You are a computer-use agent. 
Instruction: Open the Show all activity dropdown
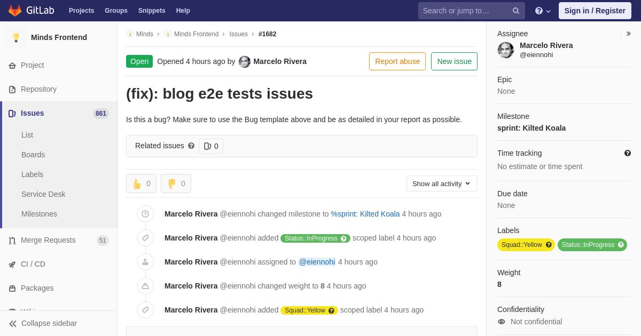pyautogui.click(x=442, y=183)
